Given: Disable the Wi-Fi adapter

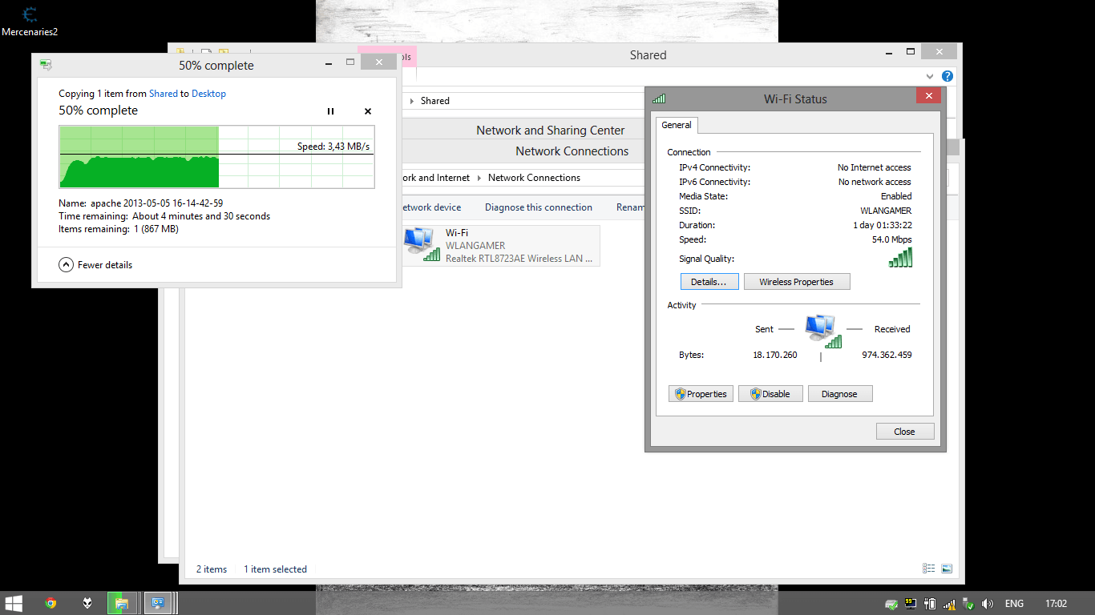Looking at the screenshot, I should (770, 394).
